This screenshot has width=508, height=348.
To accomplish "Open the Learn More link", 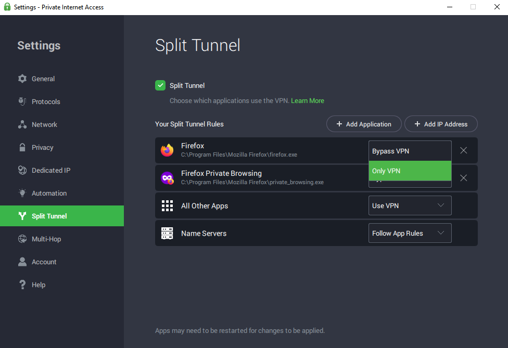I will [308, 101].
